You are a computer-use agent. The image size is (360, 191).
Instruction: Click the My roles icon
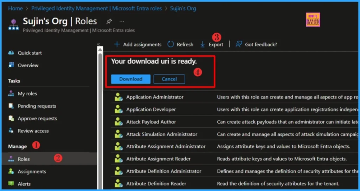pyautogui.click(x=11, y=94)
